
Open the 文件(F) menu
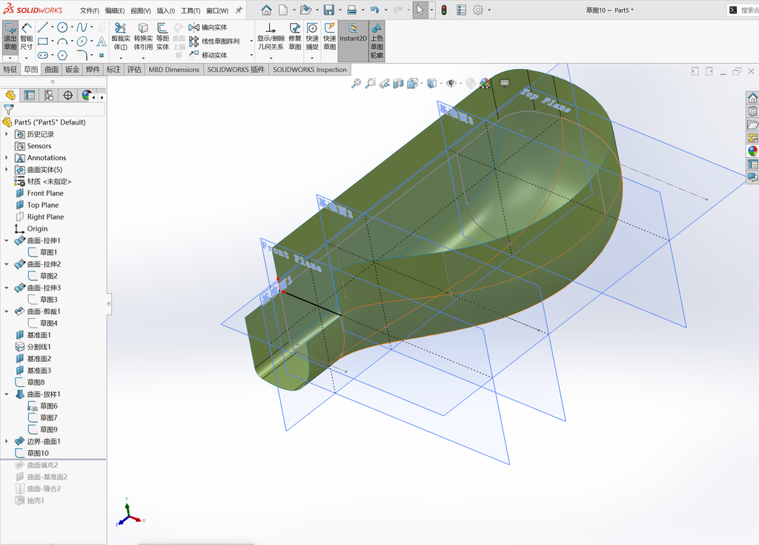tap(90, 10)
